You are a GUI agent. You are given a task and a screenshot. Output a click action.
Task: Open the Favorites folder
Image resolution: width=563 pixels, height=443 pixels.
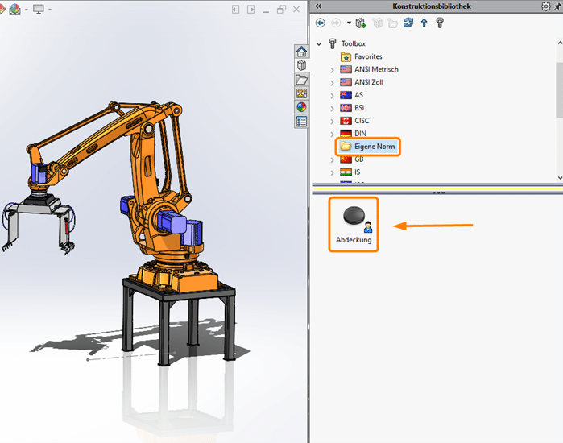point(368,56)
